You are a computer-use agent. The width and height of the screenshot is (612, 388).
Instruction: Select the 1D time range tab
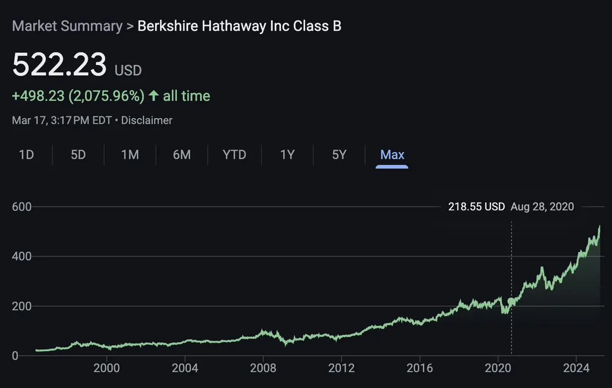tap(26, 155)
